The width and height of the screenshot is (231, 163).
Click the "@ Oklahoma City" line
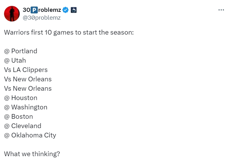pyautogui.click(x=30, y=135)
